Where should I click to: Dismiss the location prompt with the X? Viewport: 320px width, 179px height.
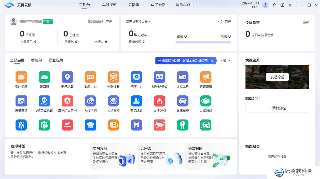point(212,61)
